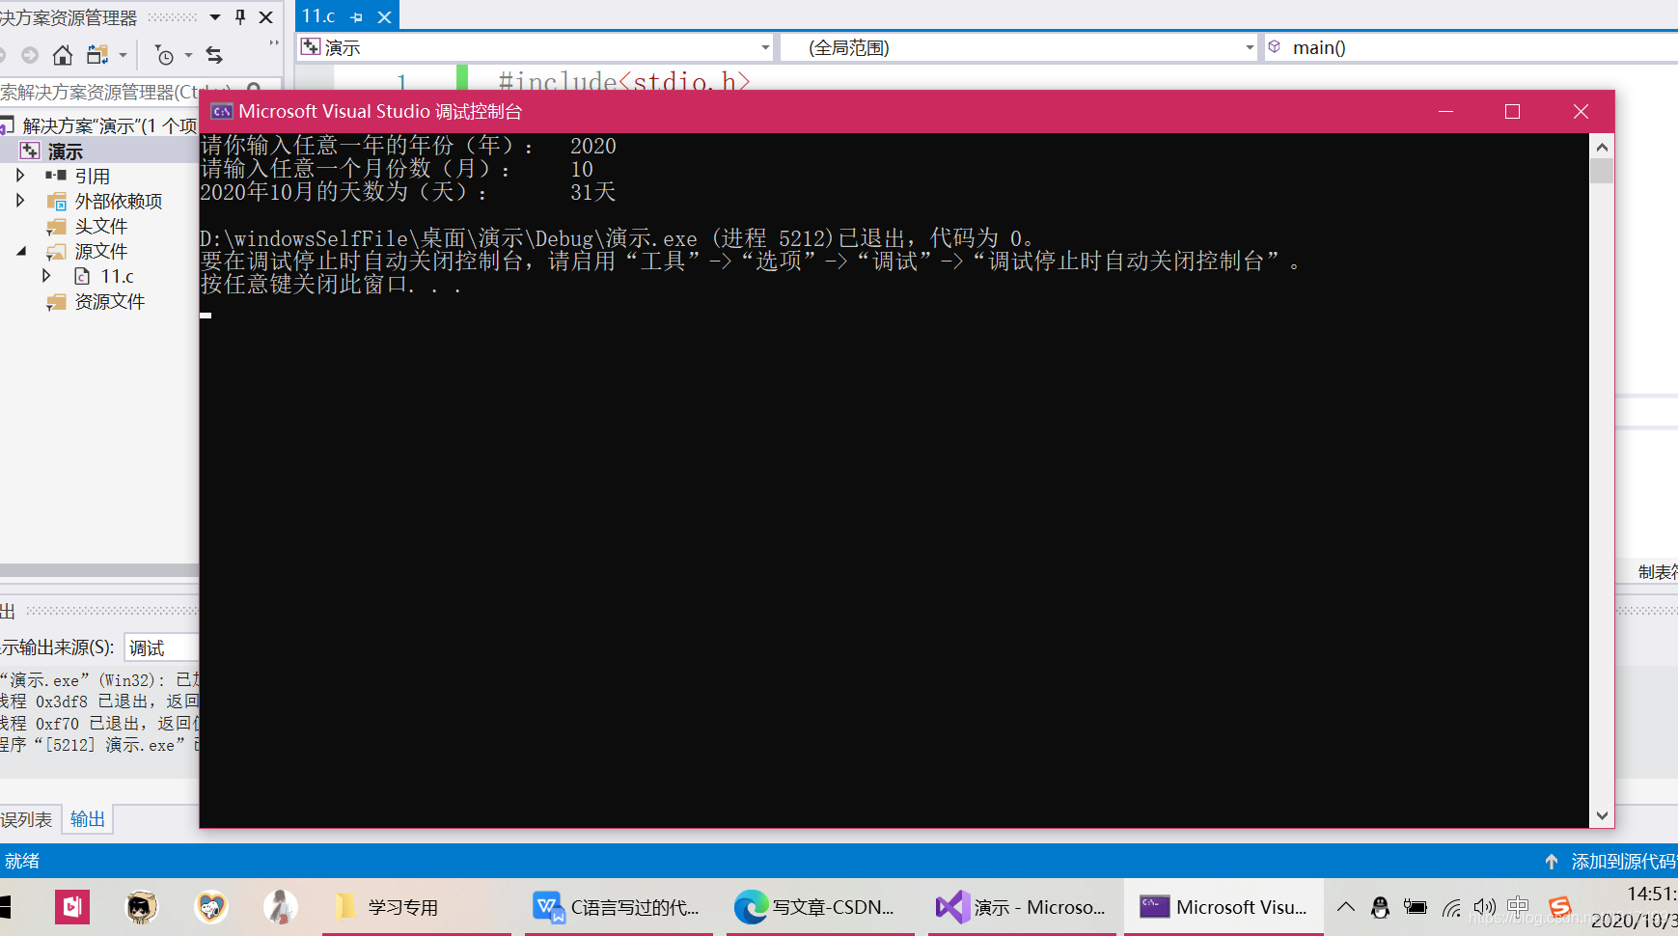Close the Solution Explorer panel

pos(266,16)
